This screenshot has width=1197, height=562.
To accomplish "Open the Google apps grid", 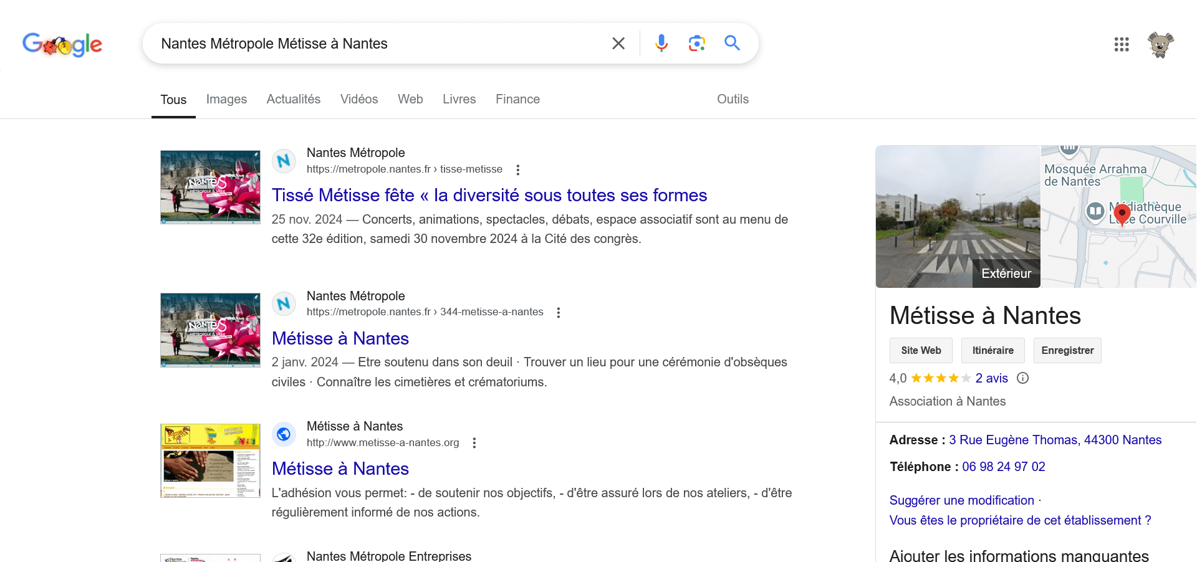I will click(x=1122, y=44).
